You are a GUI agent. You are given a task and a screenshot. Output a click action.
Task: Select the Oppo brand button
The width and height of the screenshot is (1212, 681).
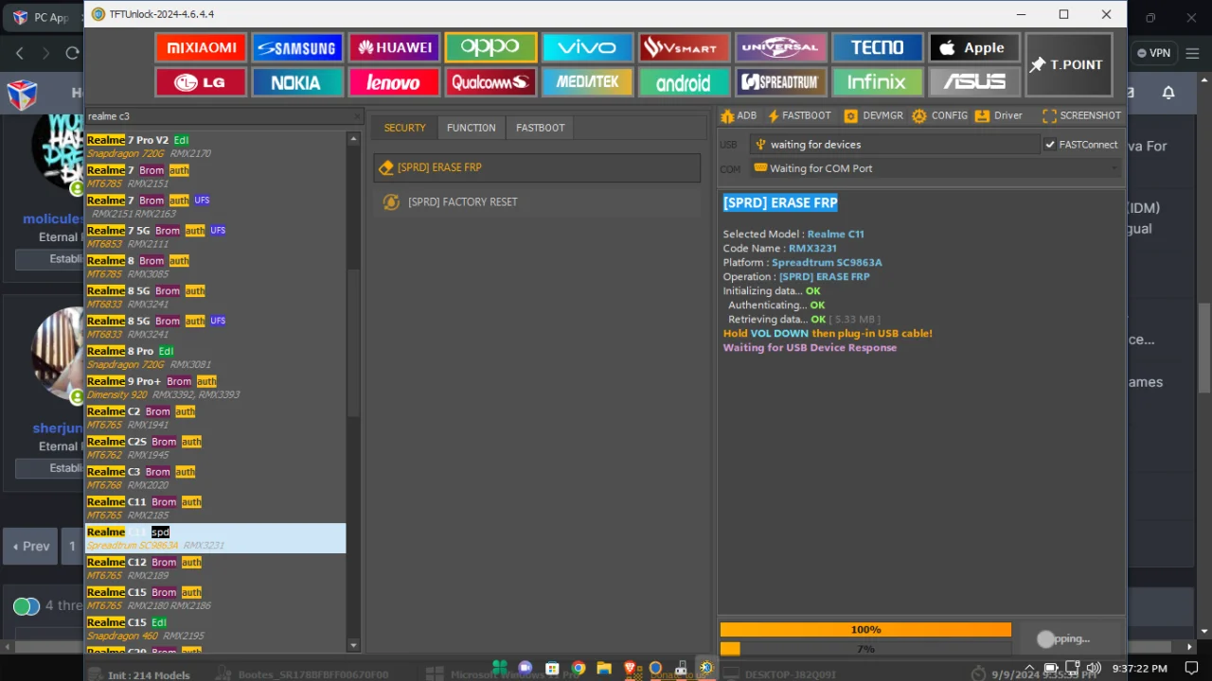point(490,47)
